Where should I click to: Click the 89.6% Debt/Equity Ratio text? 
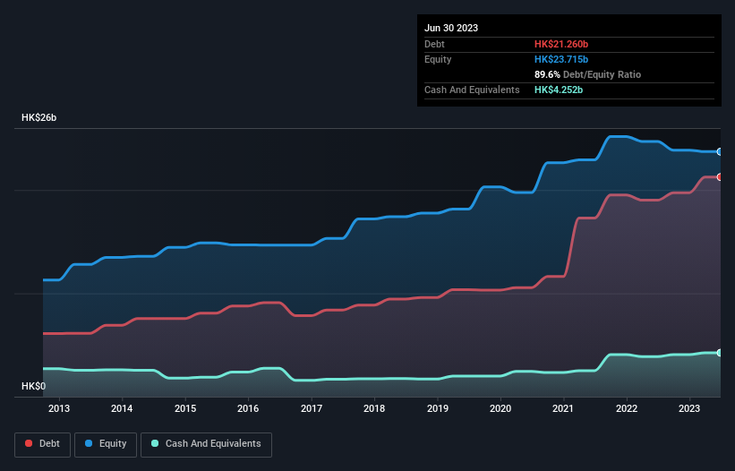point(587,74)
